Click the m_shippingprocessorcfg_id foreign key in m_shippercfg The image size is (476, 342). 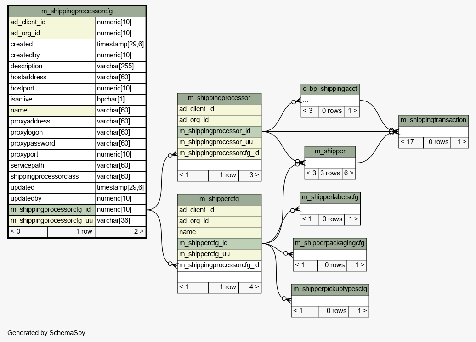219,265
